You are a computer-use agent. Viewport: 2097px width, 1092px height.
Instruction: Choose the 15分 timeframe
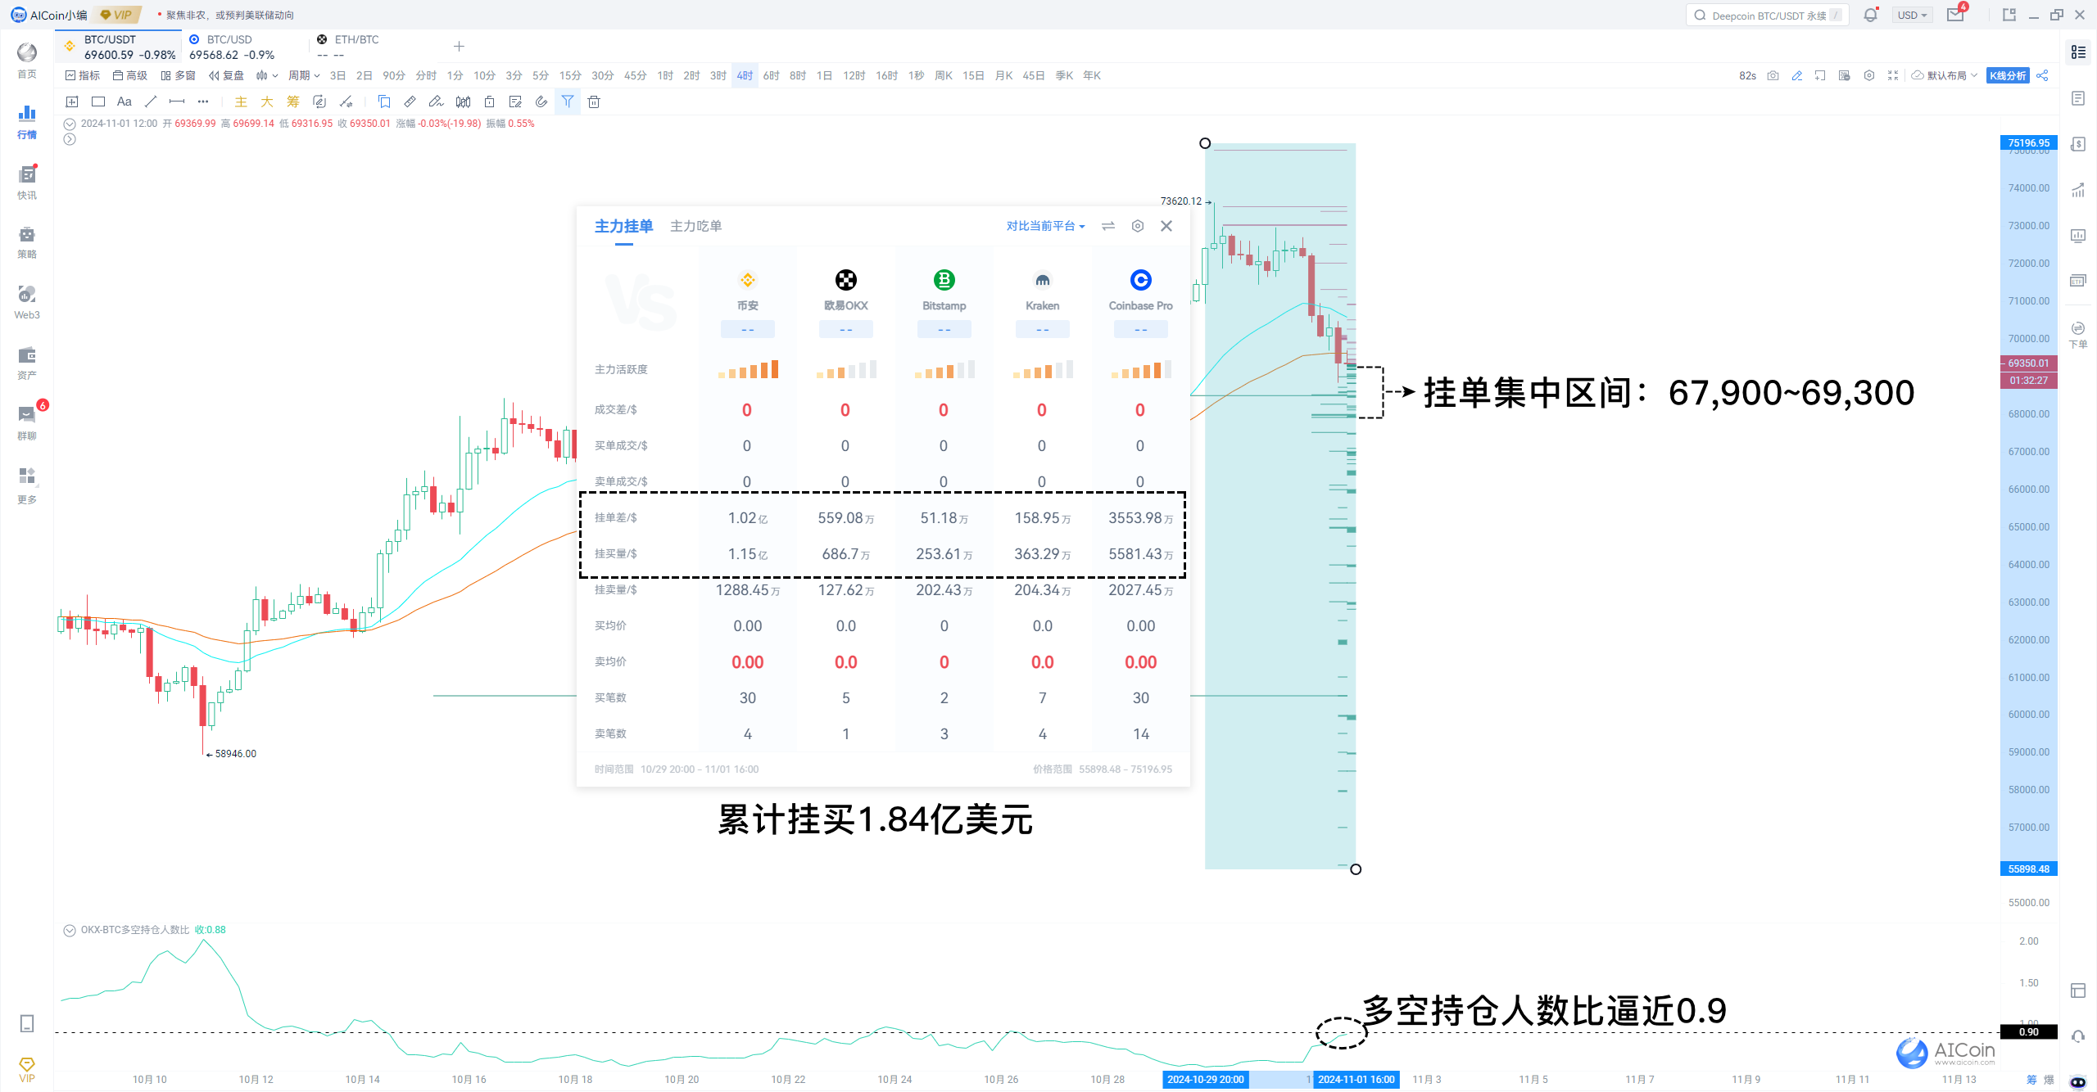click(570, 75)
